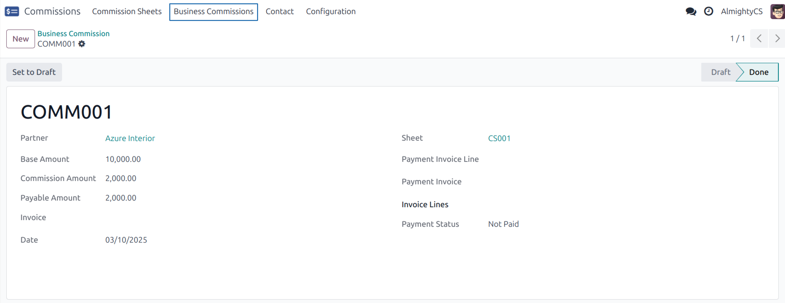
Task: Select the Done status stage
Action: (x=758, y=72)
